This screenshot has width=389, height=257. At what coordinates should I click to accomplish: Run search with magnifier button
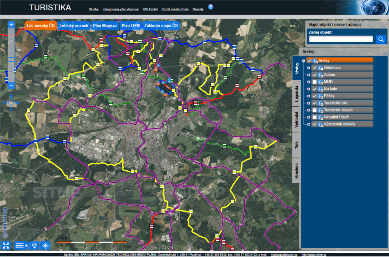pos(381,39)
